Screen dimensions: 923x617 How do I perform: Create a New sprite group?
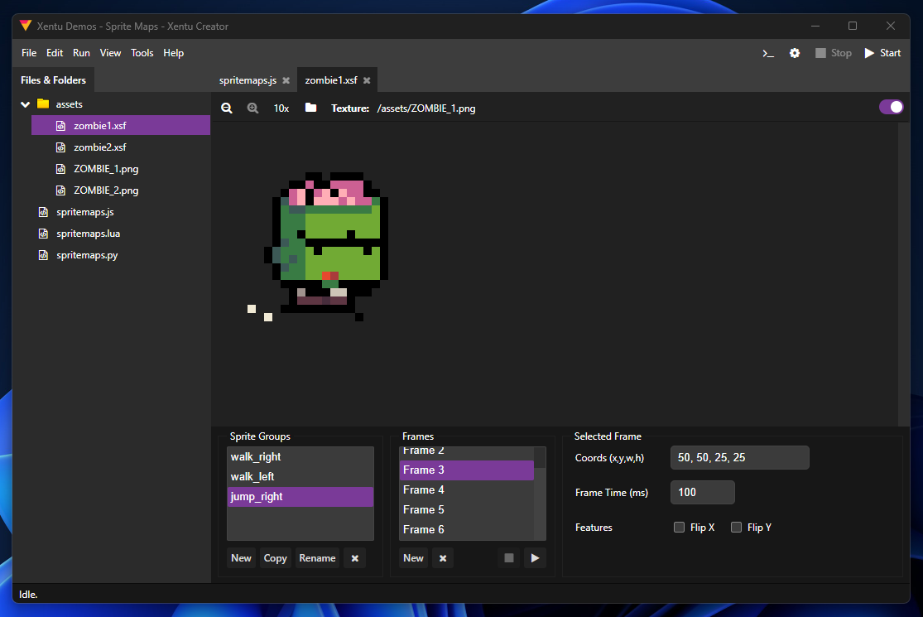241,557
